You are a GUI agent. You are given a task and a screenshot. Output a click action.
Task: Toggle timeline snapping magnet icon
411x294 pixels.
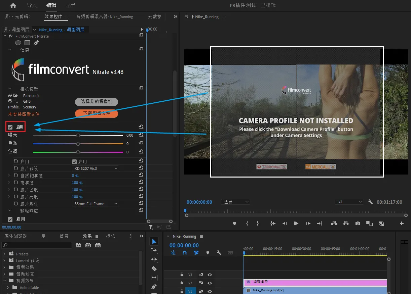[185, 253]
